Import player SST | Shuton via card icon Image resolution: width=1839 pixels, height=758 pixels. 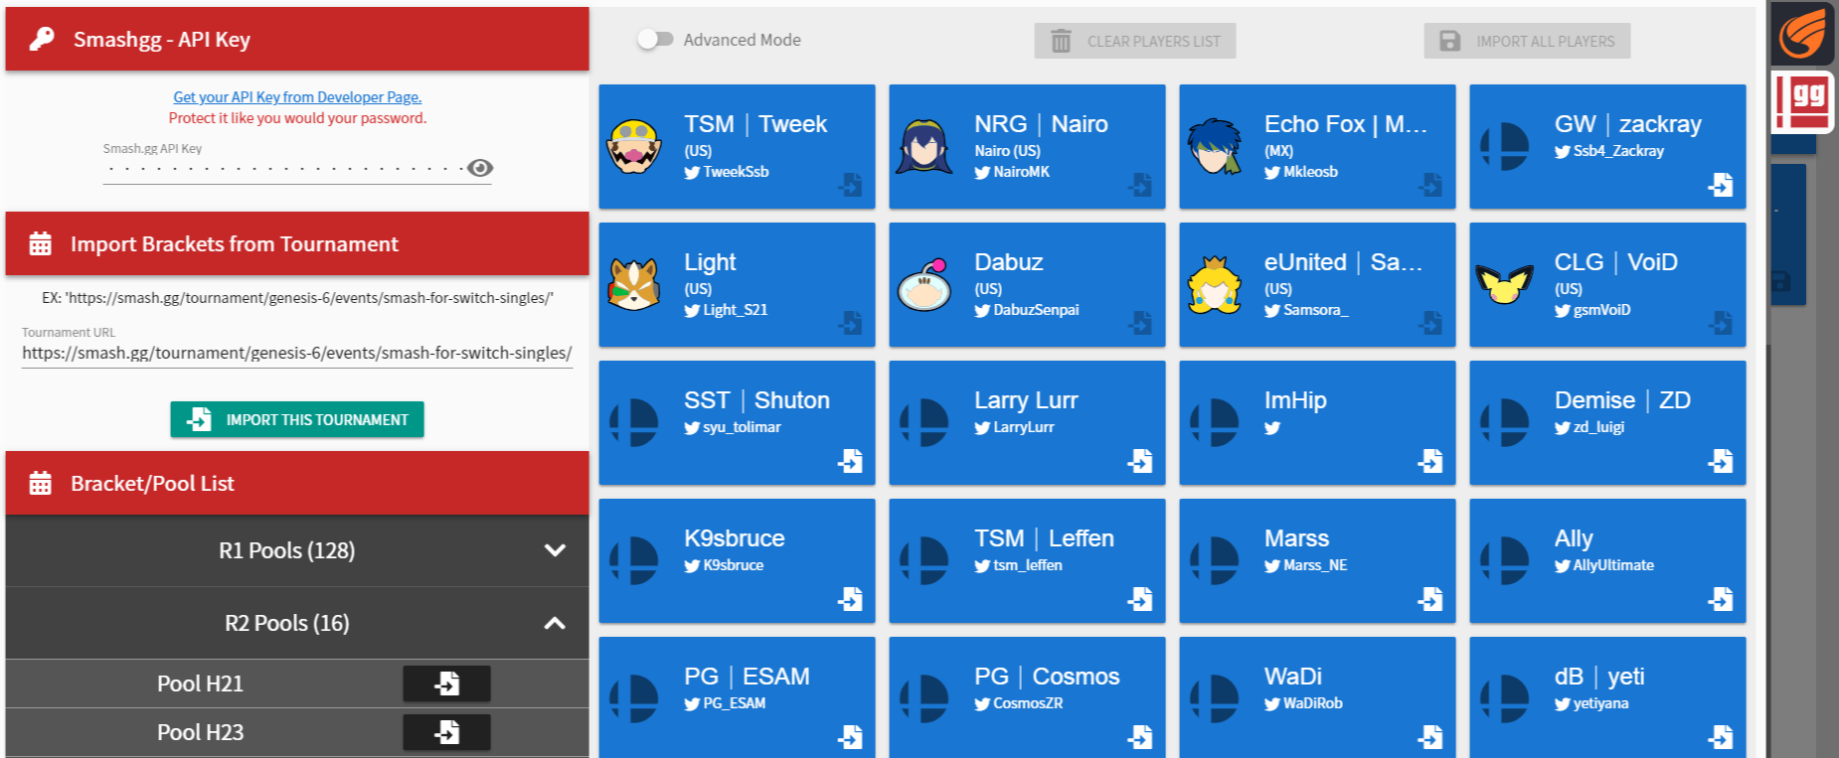pyautogui.click(x=850, y=461)
